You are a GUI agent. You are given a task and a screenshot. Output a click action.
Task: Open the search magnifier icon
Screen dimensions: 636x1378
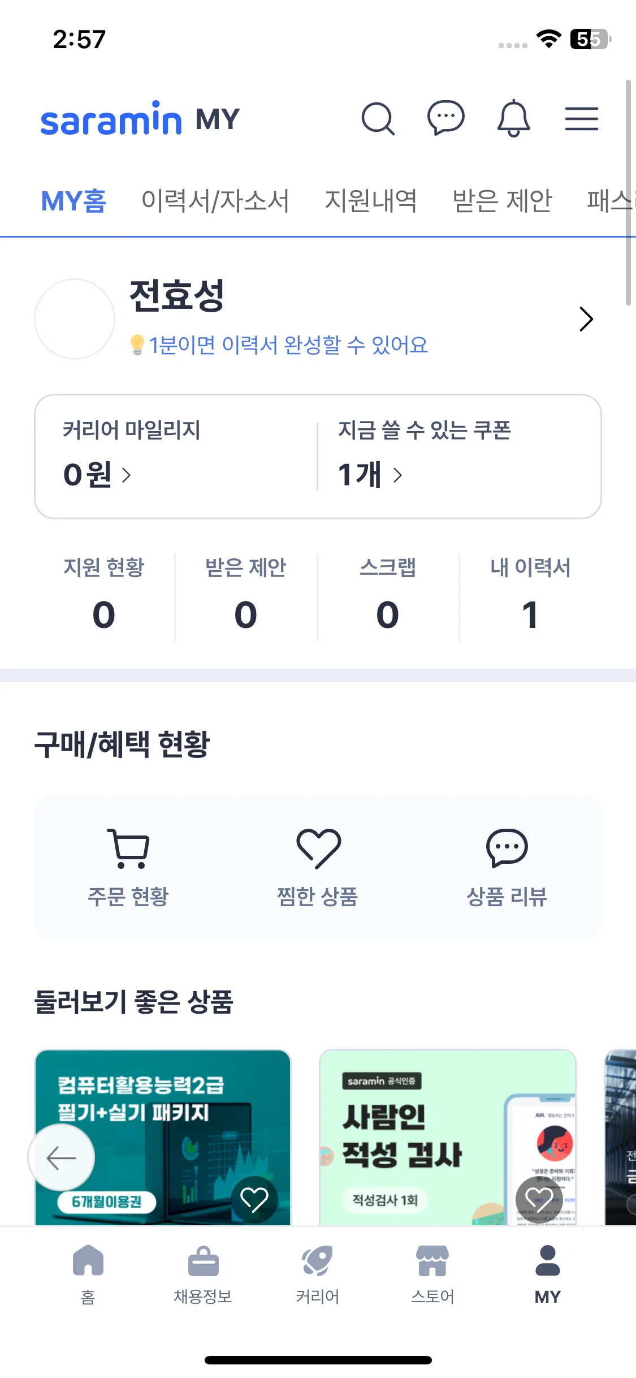point(378,119)
